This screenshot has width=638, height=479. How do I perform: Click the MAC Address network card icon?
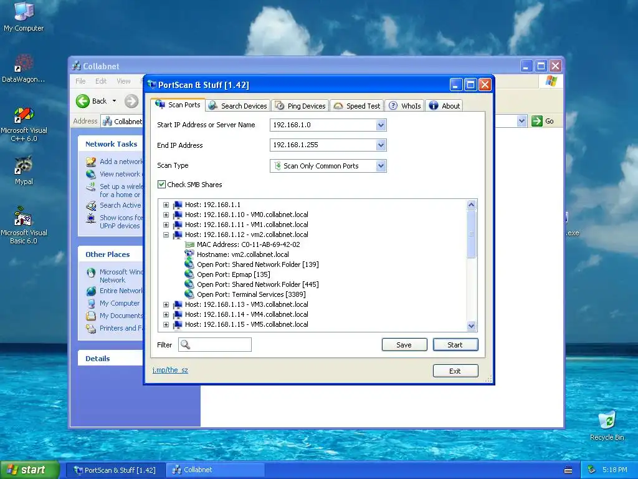click(x=189, y=244)
